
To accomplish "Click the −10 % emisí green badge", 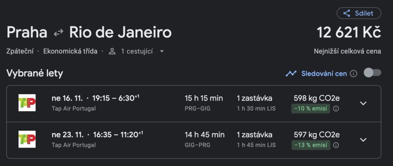I will coord(310,108).
